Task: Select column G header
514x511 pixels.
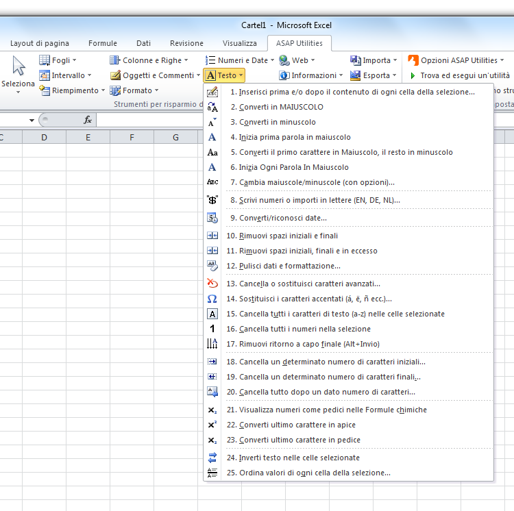Action: click(x=175, y=137)
